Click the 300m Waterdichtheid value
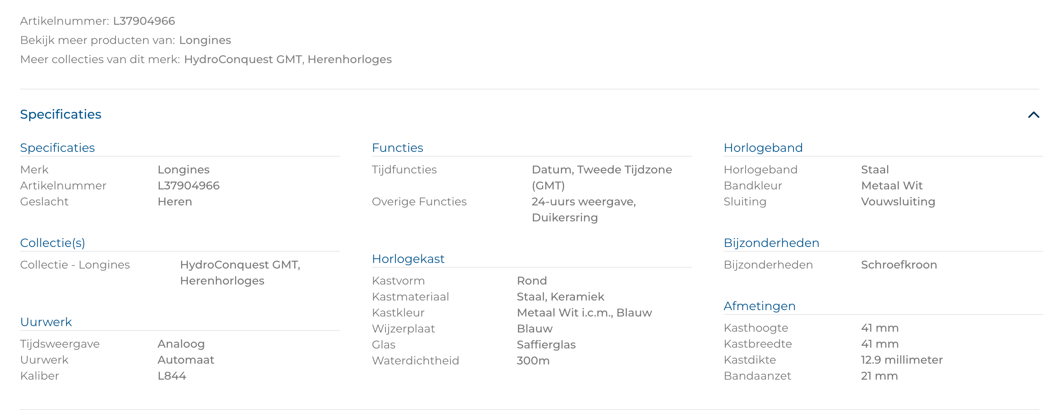 533,360
